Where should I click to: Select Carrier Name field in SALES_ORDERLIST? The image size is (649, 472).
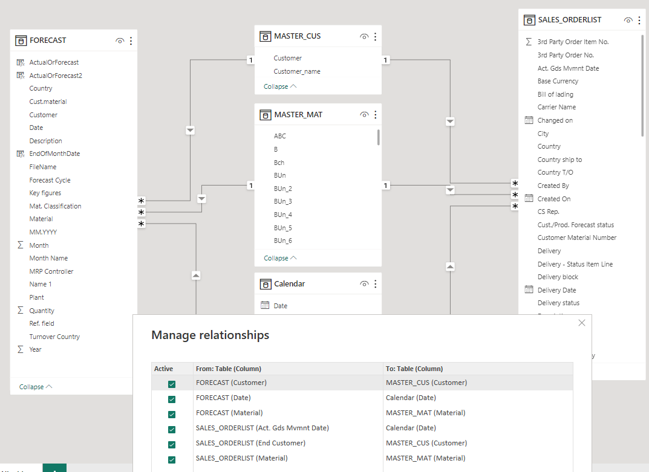pyautogui.click(x=556, y=107)
